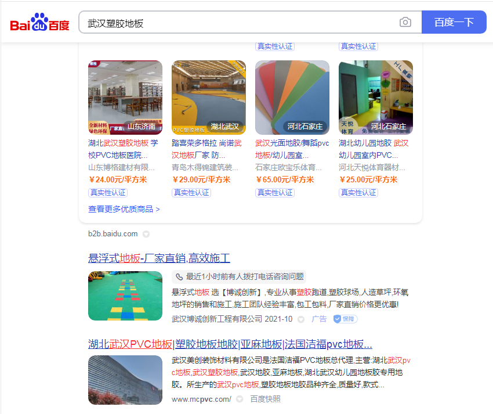Viewport: 493px width, 414px height.
Task: Click search box containing 武汉塑胶地板
Action: (238, 23)
